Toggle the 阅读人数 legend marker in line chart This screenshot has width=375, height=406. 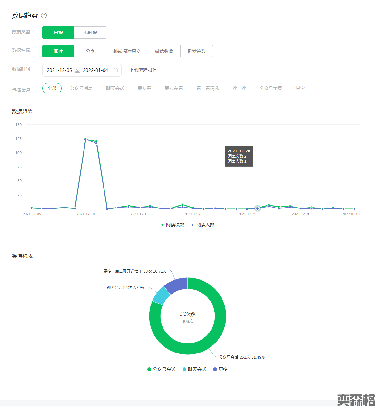[x=193, y=225]
